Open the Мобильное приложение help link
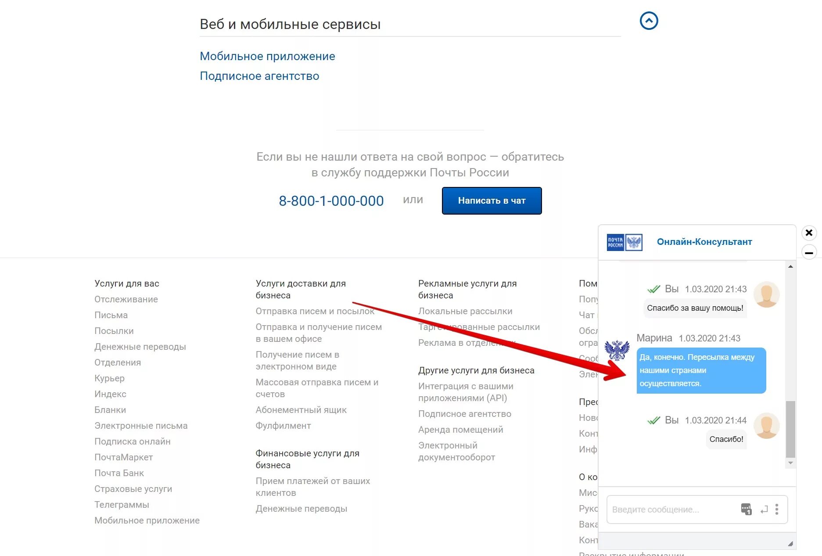Viewport: 822px width, 556px height. click(267, 56)
